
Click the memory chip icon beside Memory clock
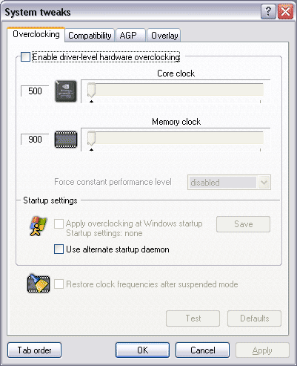click(x=66, y=140)
